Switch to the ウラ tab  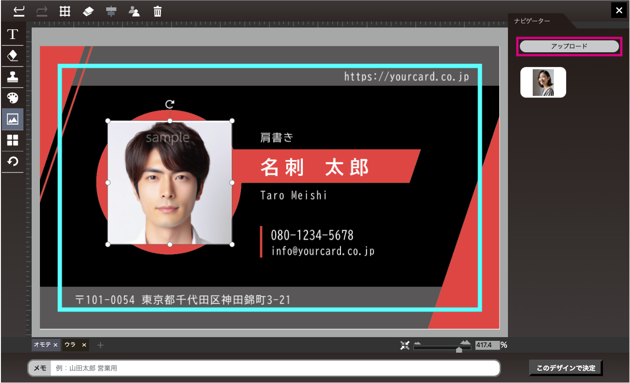70,345
